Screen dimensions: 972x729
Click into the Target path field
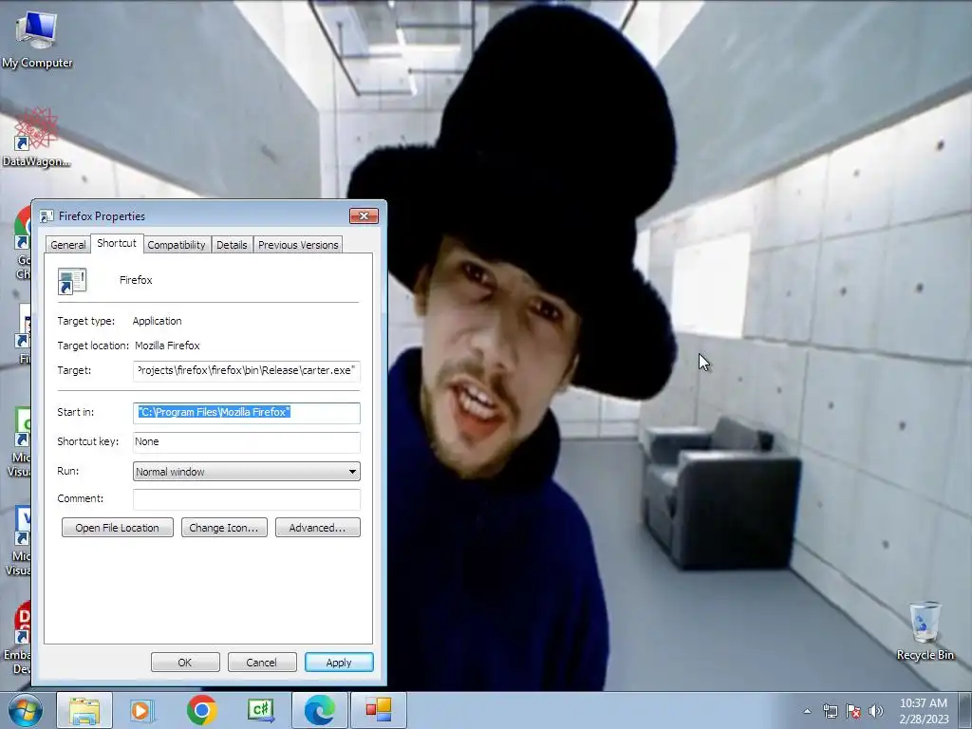coord(247,371)
